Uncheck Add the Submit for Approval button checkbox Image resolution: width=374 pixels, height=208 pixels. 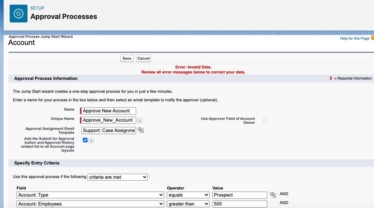pyautogui.click(x=85, y=140)
